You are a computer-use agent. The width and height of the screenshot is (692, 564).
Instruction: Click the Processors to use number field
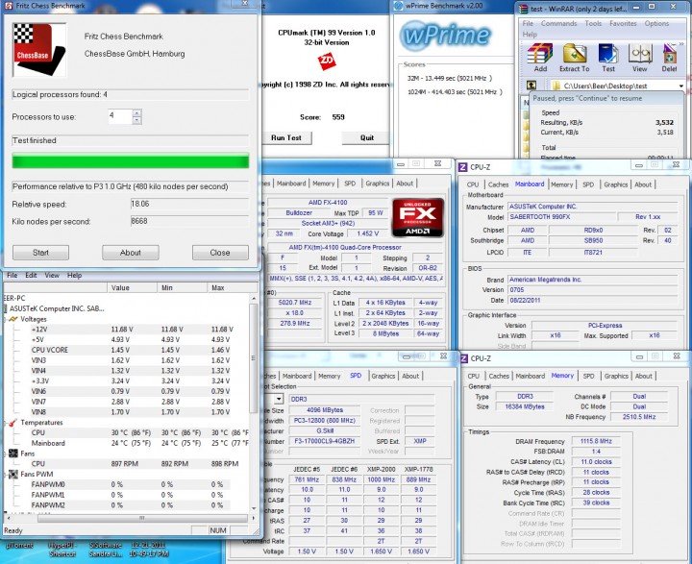120,116
